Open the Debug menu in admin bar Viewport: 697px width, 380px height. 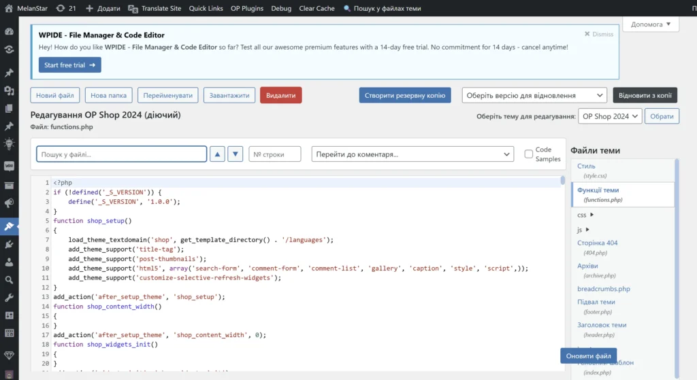coord(281,8)
